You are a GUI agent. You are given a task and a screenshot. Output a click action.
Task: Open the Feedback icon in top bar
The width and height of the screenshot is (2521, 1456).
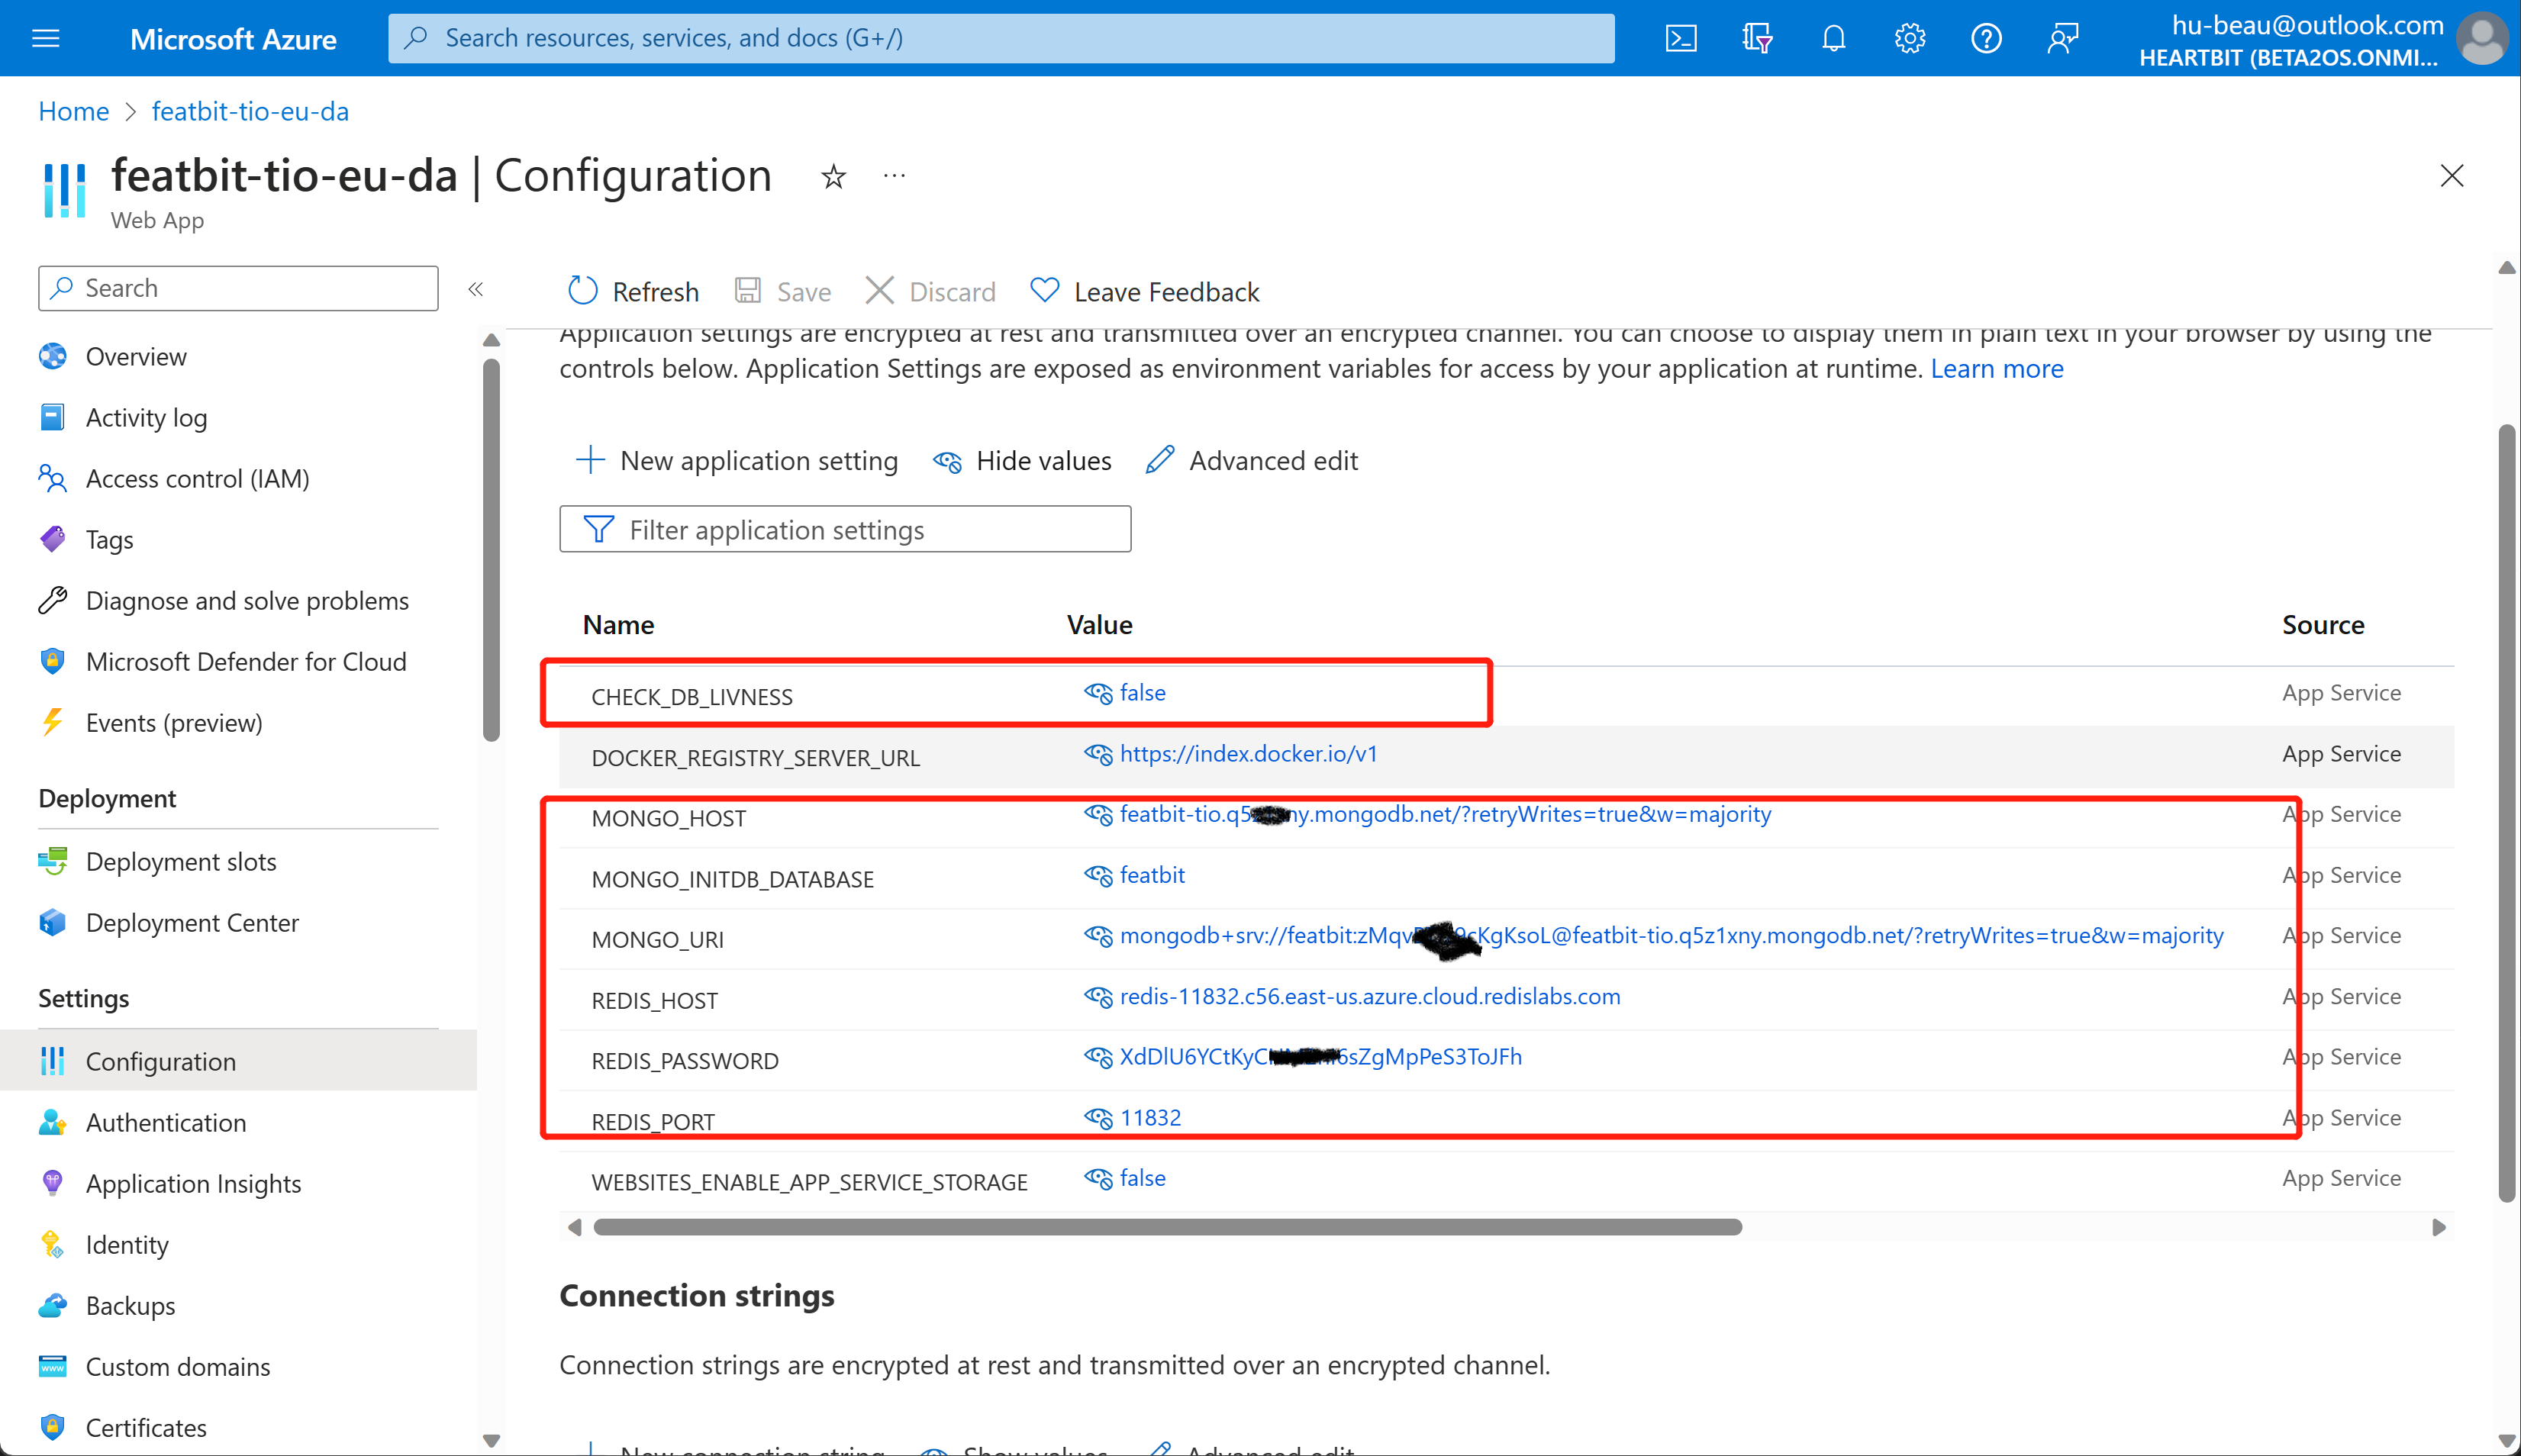tap(2062, 38)
